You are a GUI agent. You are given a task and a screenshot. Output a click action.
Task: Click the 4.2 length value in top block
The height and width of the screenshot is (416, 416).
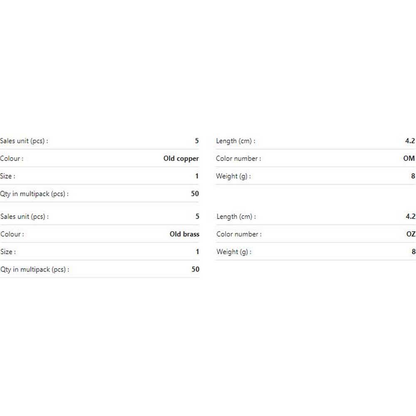[x=410, y=141]
